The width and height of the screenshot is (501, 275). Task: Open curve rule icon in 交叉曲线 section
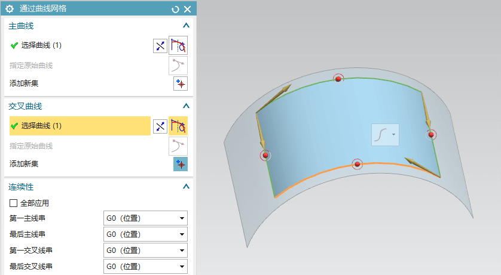(178, 126)
